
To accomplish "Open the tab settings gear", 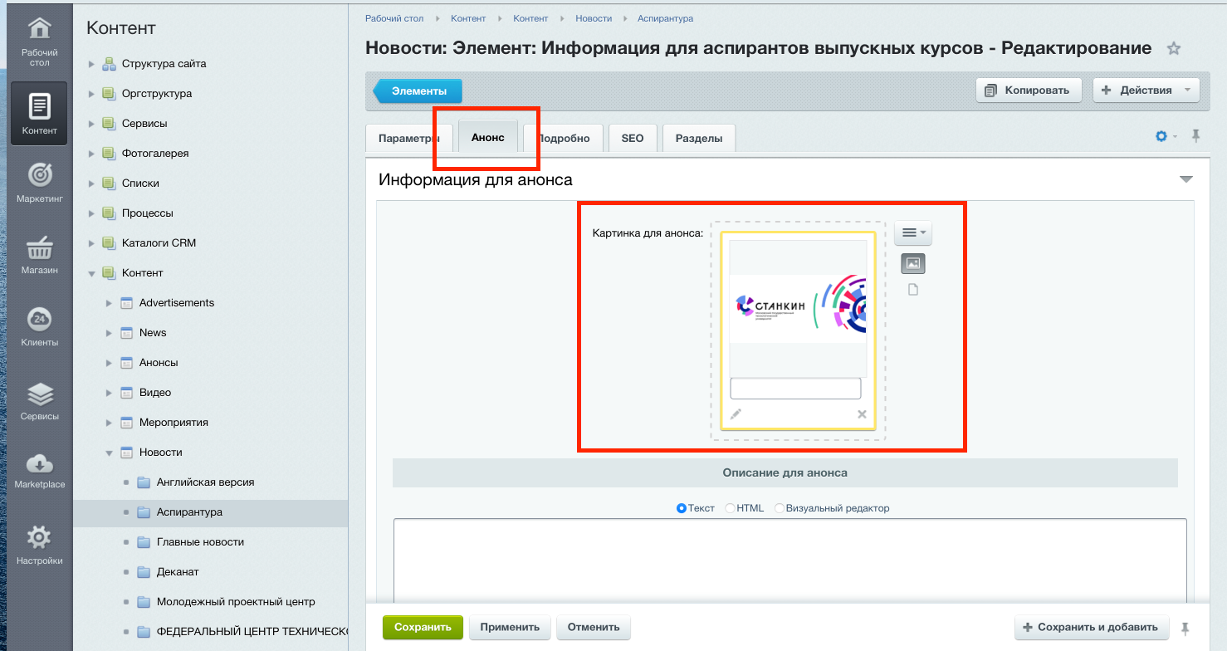I will (1162, 136).
